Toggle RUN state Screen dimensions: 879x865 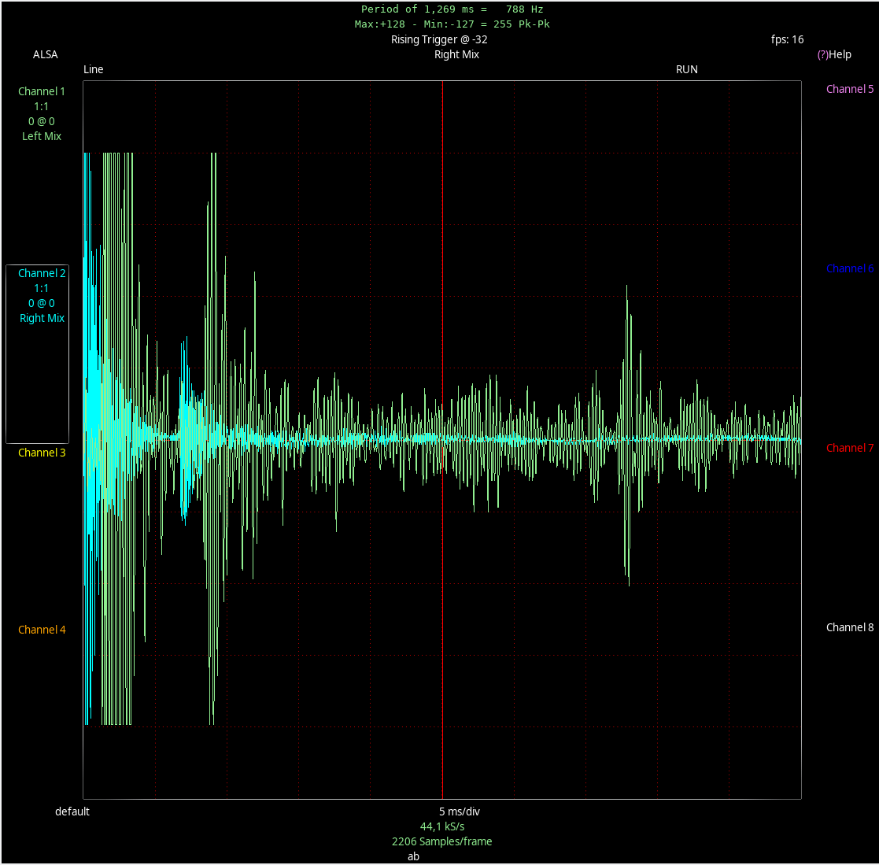[x=687, y=69]
